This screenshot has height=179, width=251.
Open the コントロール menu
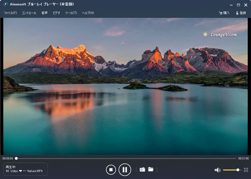[29, 13]
